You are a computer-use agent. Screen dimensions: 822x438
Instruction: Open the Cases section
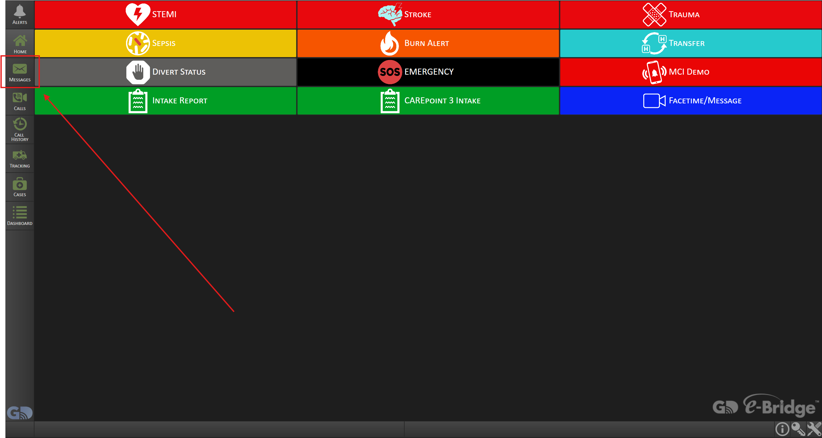[x=20, y=187]
